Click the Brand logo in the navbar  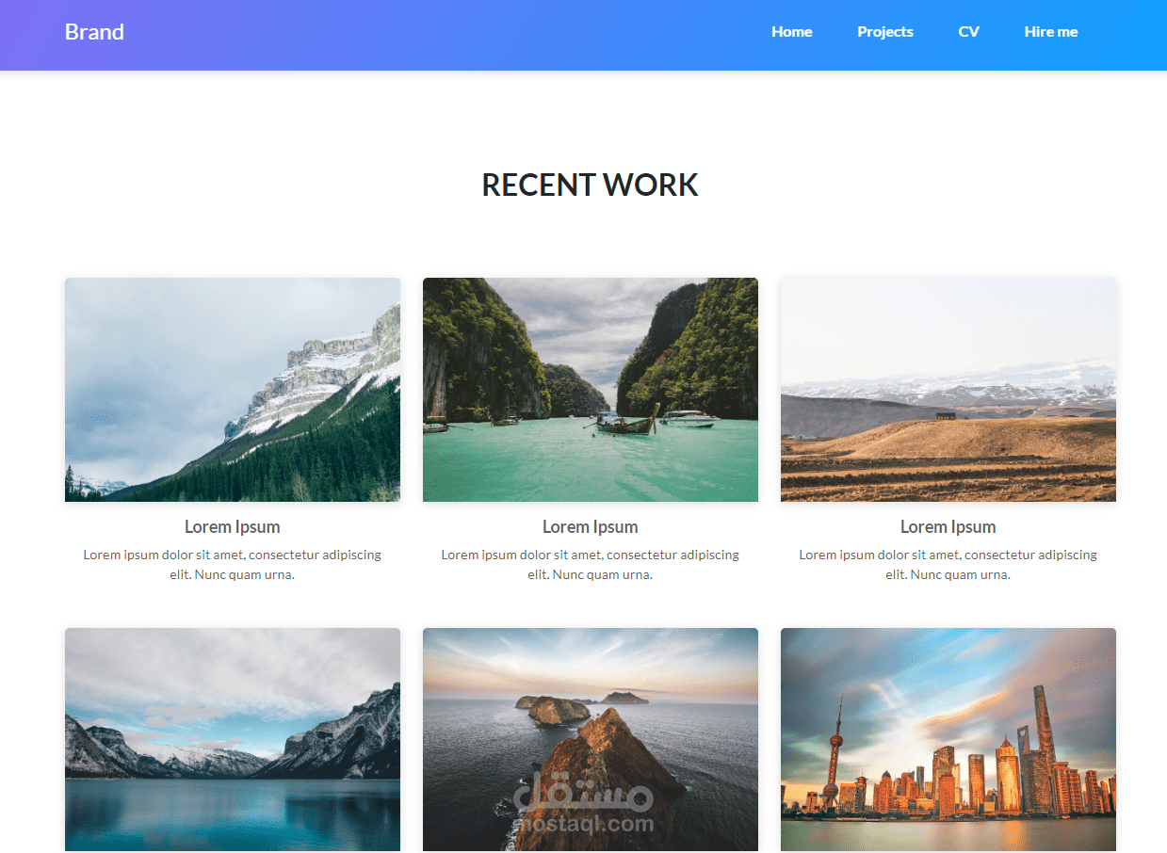click(94, 32)
